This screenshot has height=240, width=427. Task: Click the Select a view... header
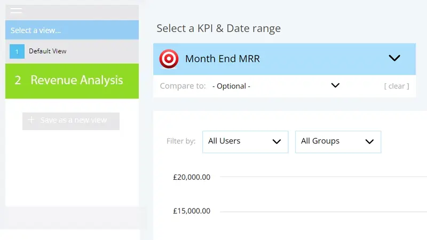36,30
